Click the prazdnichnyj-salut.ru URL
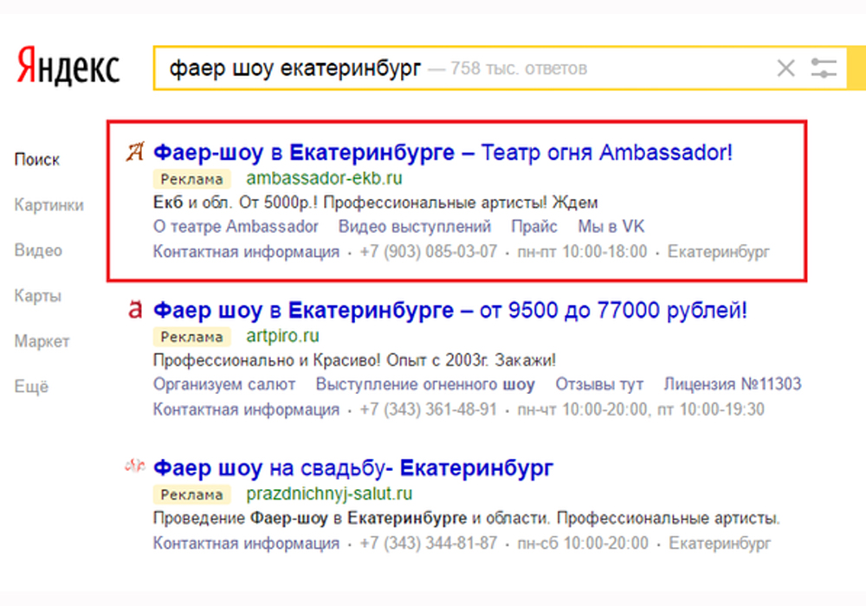 (x=329, y=493)
